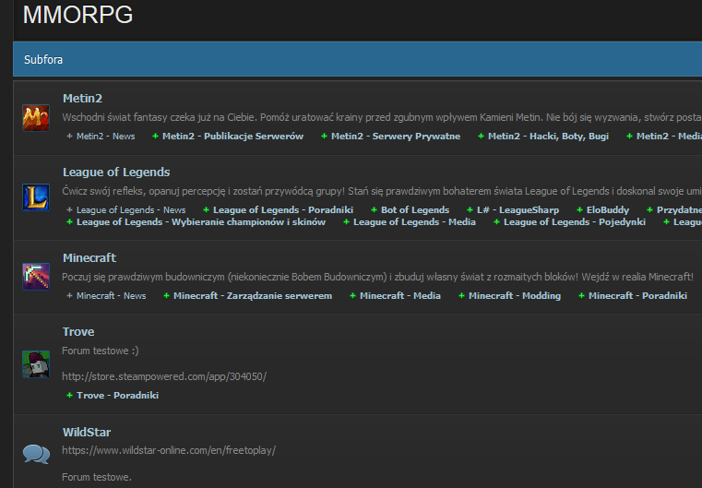This screenshot has height=488, width=702.
Task: Click the green plus beside EloBuddy
Action: [x=580, y=210]
